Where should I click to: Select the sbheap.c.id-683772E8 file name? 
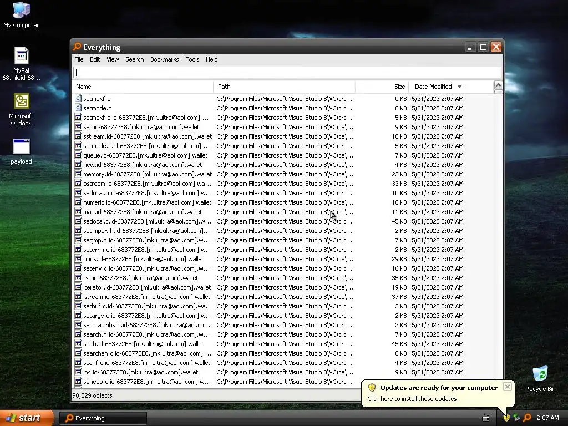pyautogui.click(x=147, y=382)
